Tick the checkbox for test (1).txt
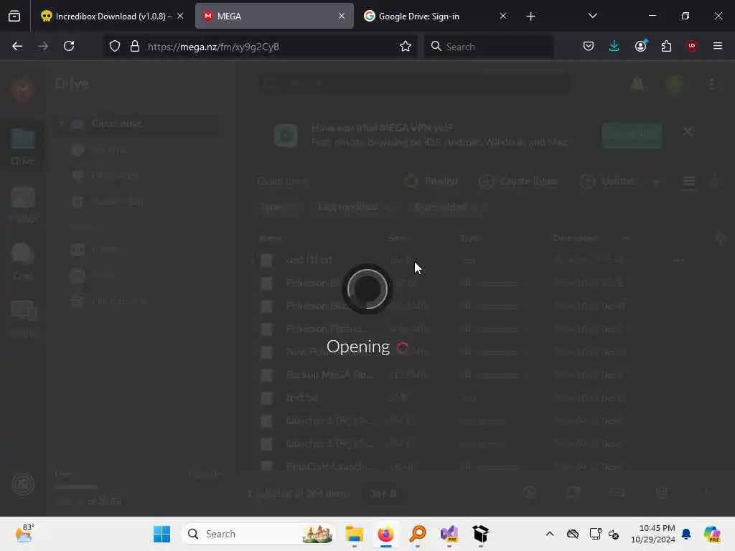 266,260
